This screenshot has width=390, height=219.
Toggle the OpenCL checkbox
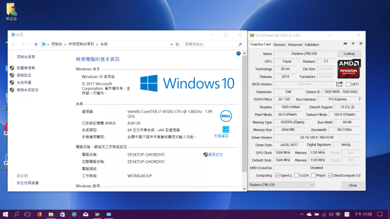(x=277, y=175)
